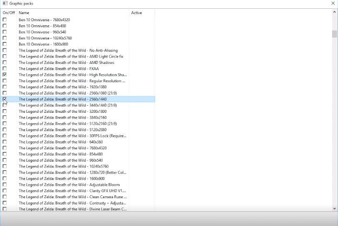Enable the Zelda FXAA pack checkbox
This screenshot has width=338, height=226.
coord(5,69)
